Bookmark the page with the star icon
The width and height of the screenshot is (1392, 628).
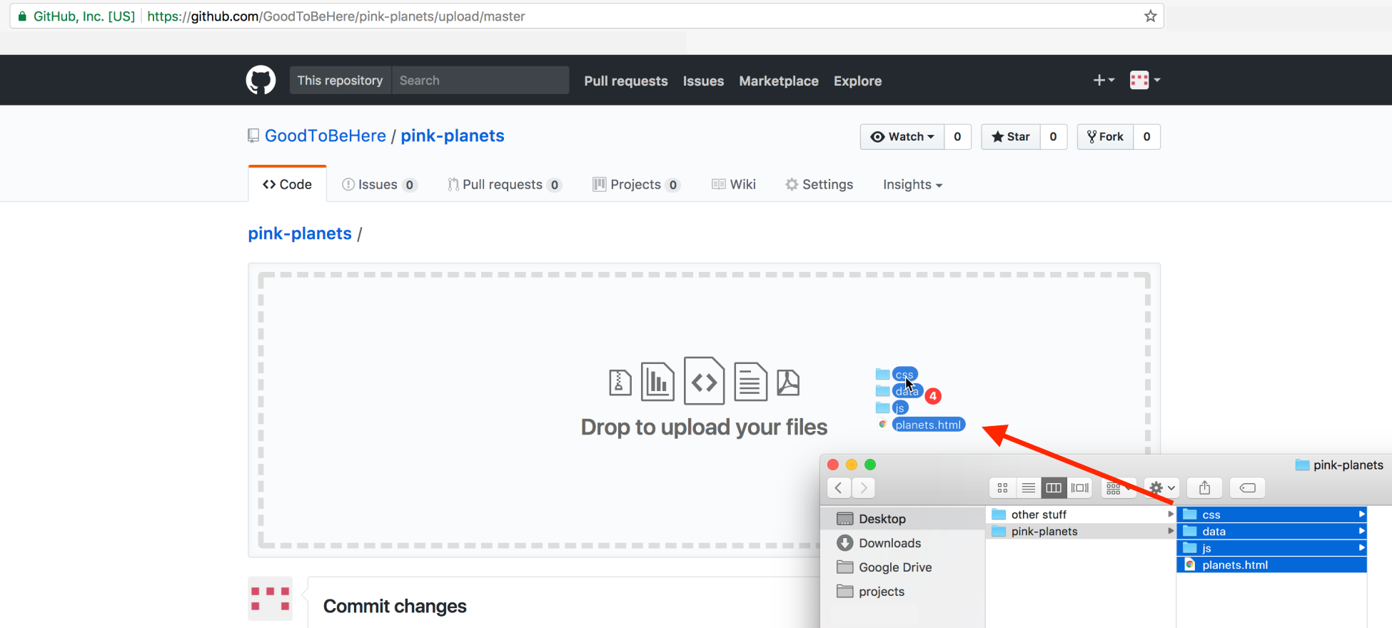pos(1150,16)
